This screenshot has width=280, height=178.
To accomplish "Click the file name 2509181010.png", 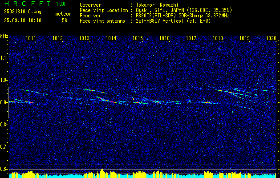I will pyautogui.click(x=23, y=12).
